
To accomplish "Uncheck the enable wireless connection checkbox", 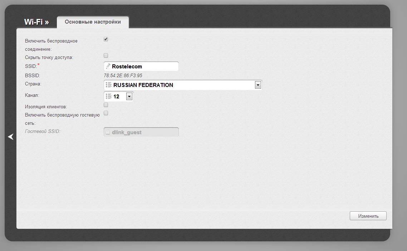I will point(106,39).
